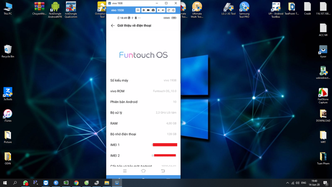Open iTunes desktop shortcut
This screenshot has height=187, width=332.
point(8,116)
